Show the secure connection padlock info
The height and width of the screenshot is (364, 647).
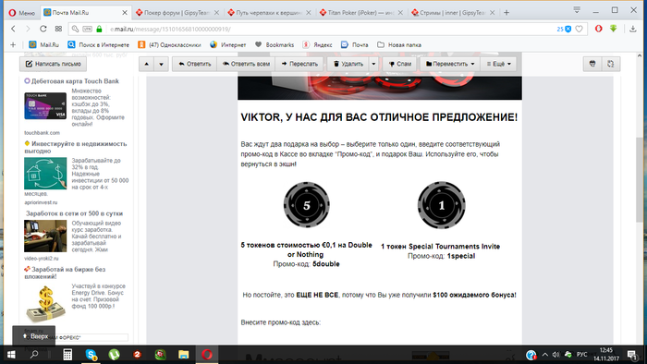tap(99, 29)
